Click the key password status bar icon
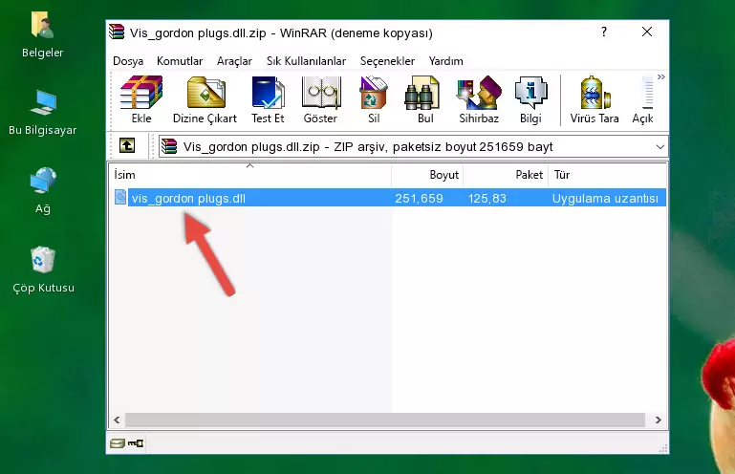Image resolution: width=735 pixels, height=474 pixels. click(x=136, y=443)
